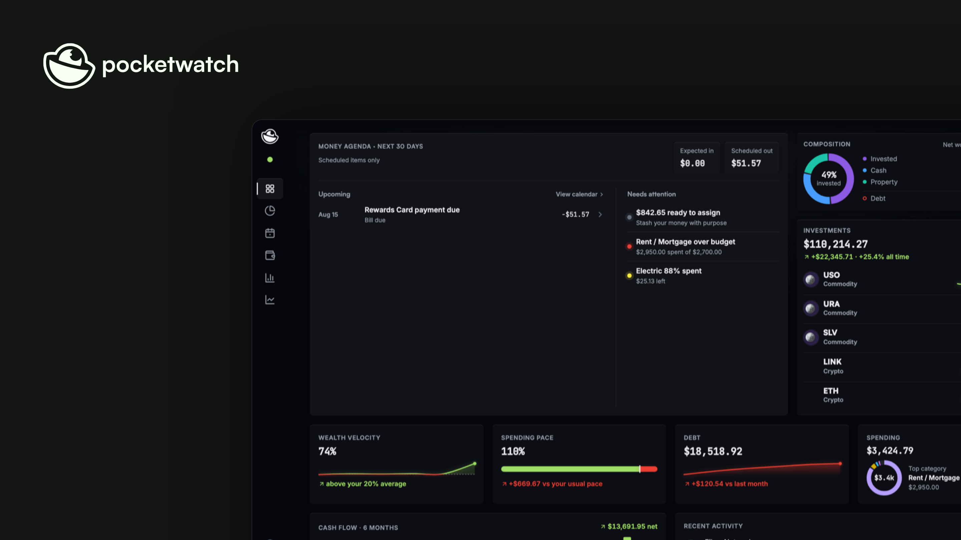Image resolution: width=961 pixels, height=540 pixels.
Task: Click the USO commodity coin icon
Action: [x=811, y=279]
